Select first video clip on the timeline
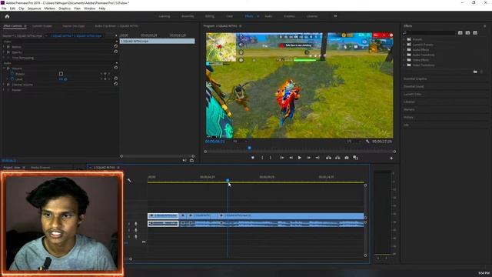 [163, 215]
